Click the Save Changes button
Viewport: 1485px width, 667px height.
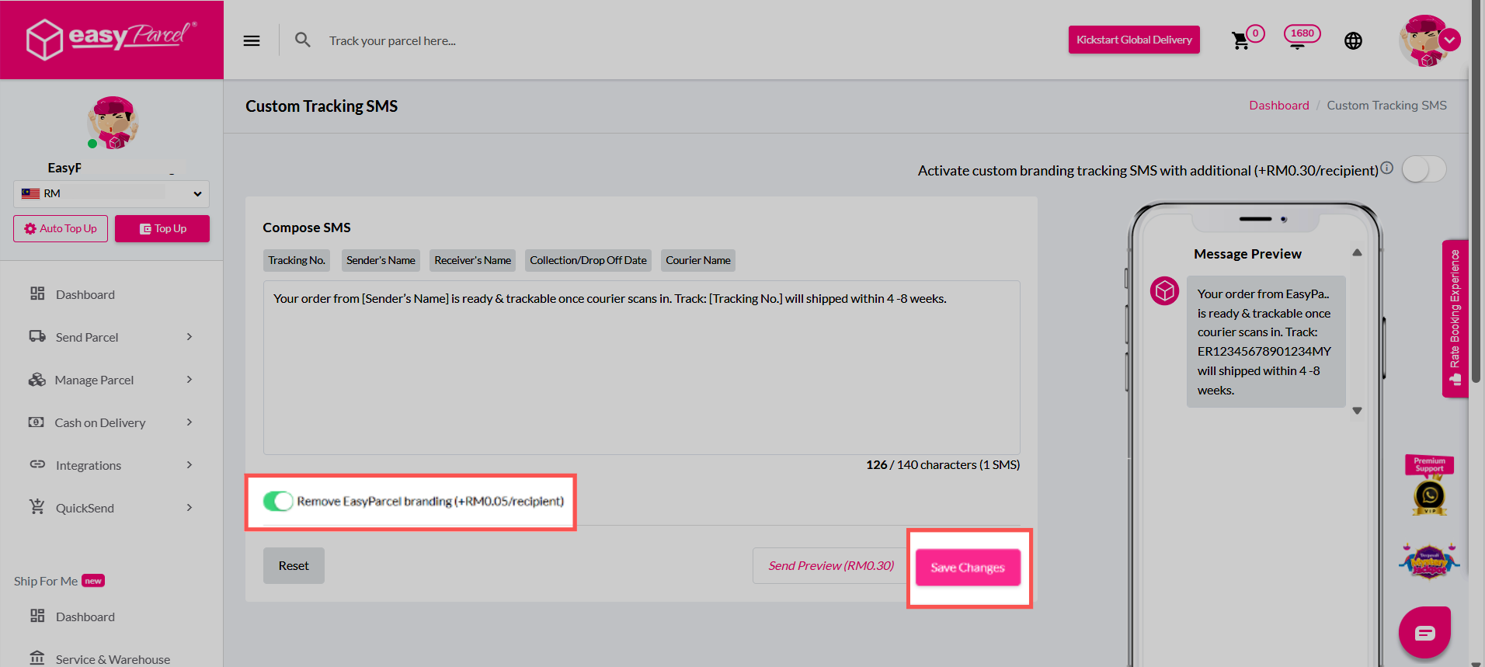(968, 568)
